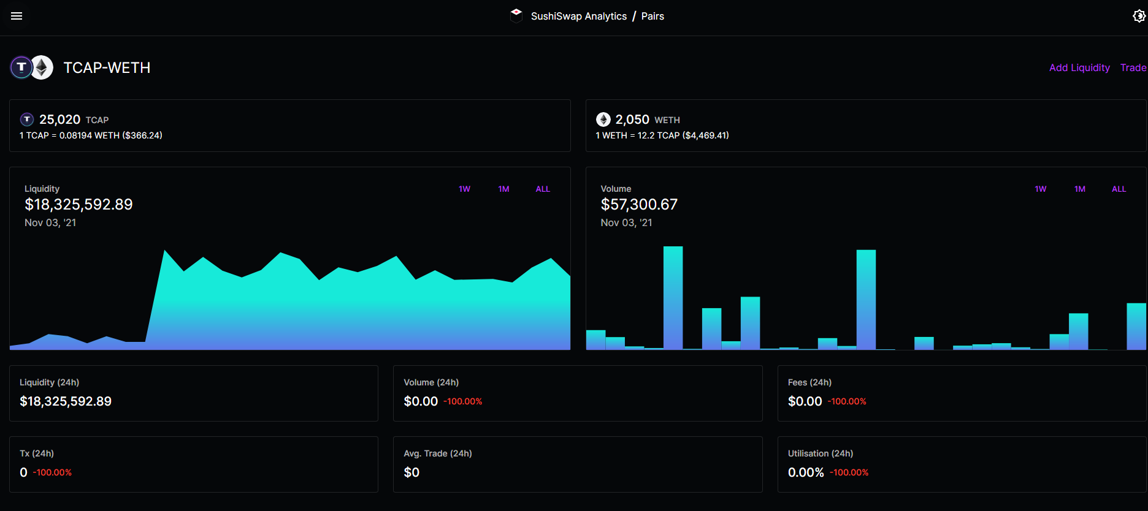Click the Add Liquidity link
This screenshot has height=511, width=1148.
[1079, 67]
